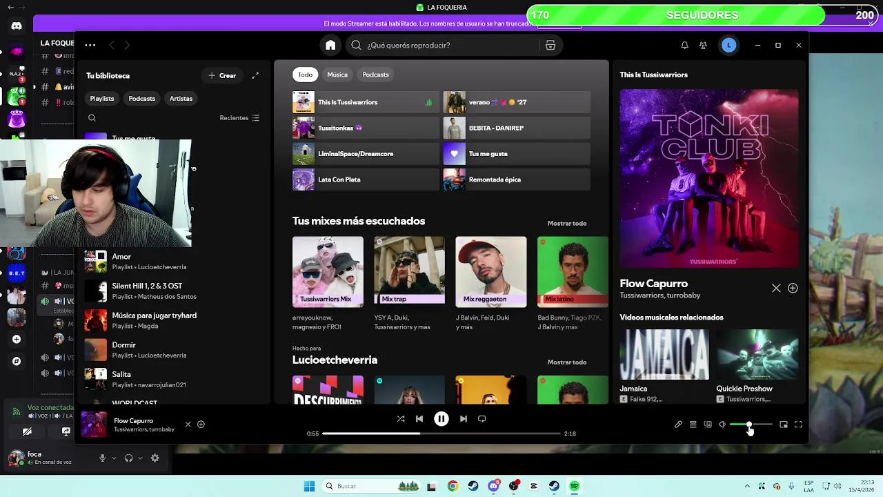The width and height of the screenshot is (883, 497).
Task: Toggle Artistas filter in library
Action: (x=181, y=98)
